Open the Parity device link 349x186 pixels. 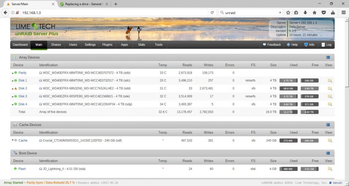(22, 73)
